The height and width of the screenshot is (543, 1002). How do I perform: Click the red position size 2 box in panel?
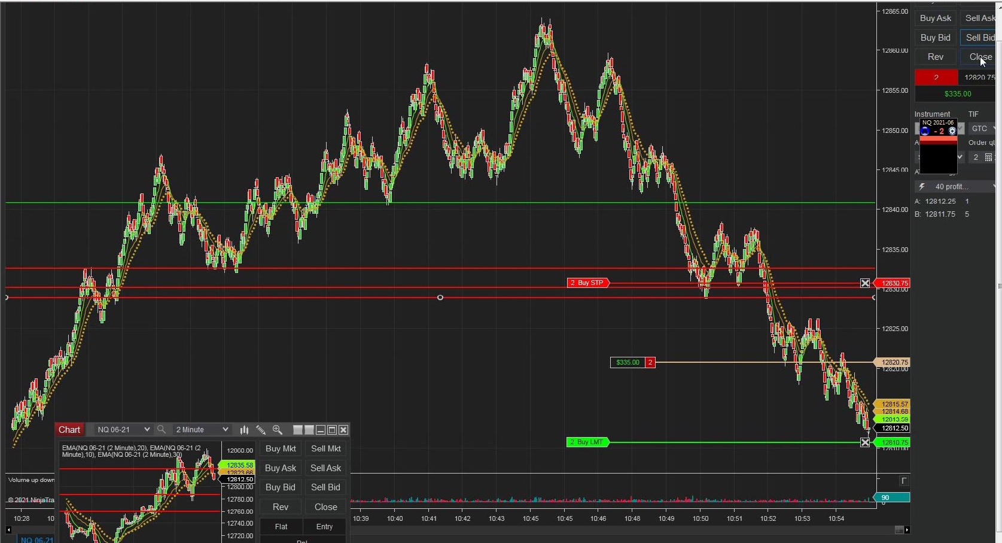(936, 77)
